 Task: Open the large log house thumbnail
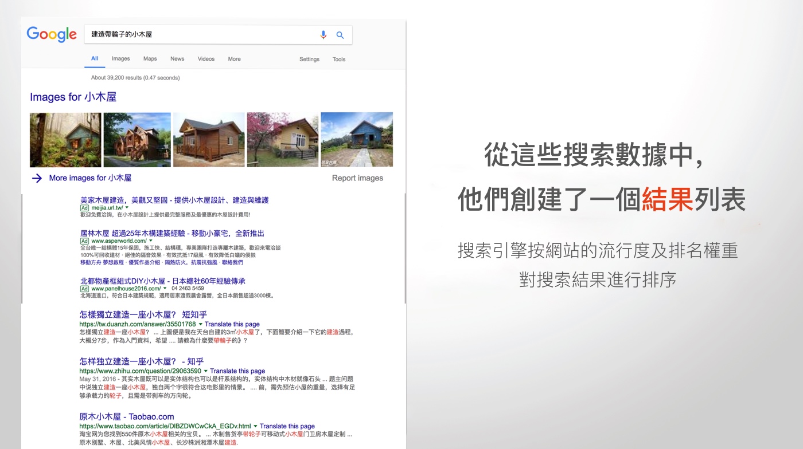(137, 140)
